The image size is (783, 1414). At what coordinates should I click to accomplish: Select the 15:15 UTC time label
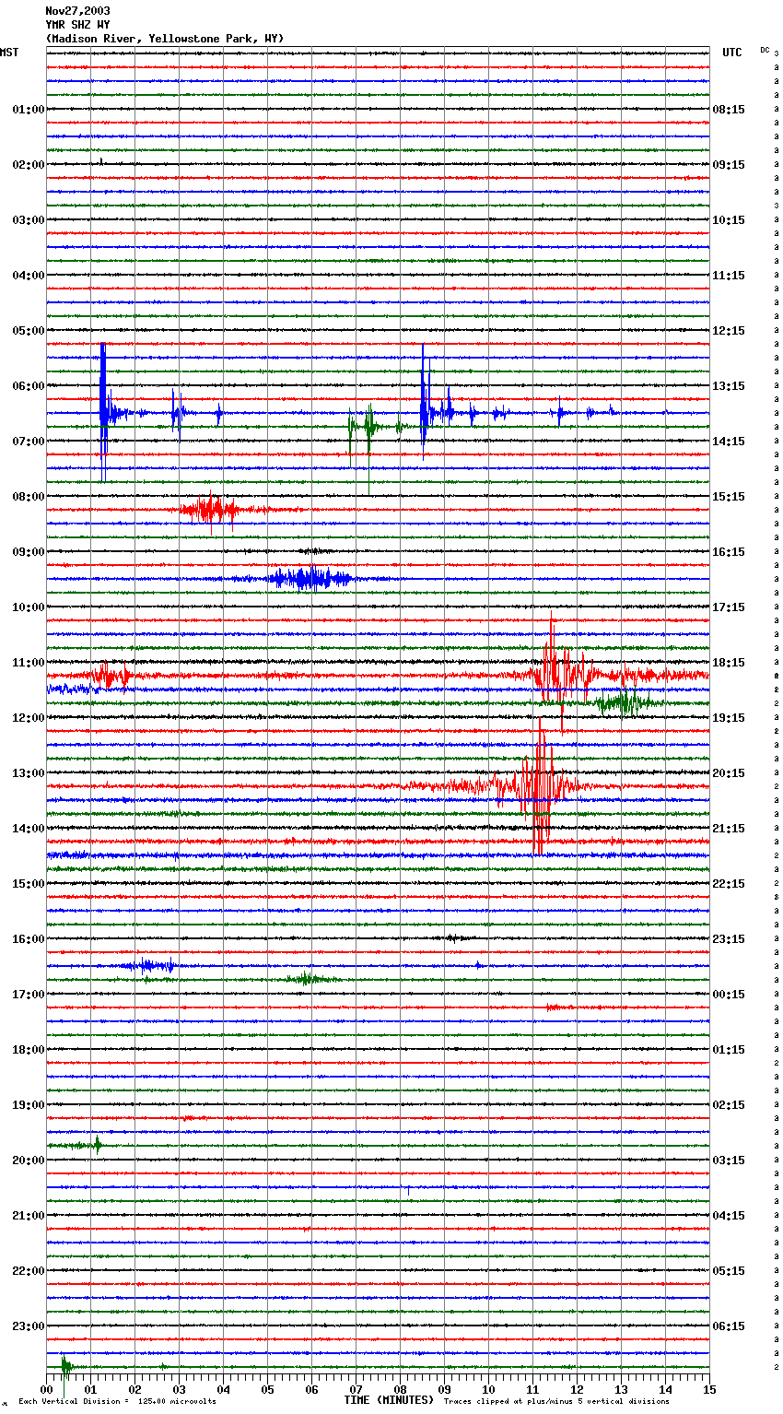(x=729, y=497)
